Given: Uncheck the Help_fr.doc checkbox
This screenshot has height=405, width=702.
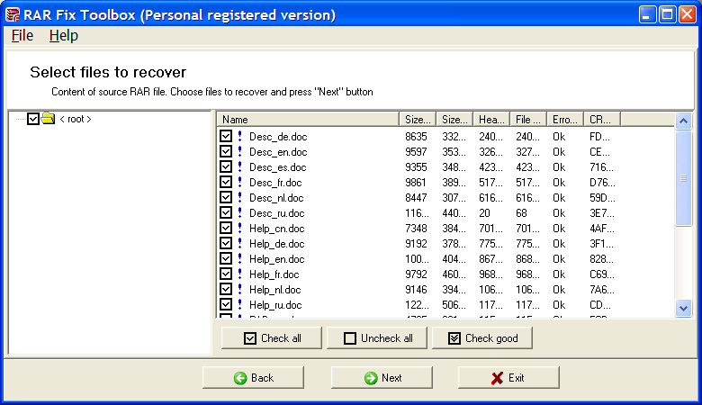Looking at the screenshot, I should pyautogui.click(x=226, y=274).
